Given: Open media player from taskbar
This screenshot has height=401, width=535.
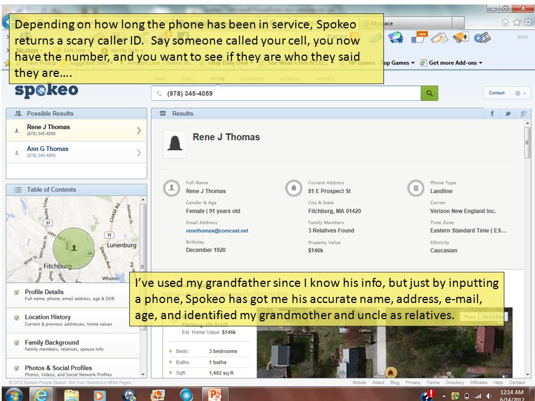Looking at the screenshot, I should (x=99, y=395).
